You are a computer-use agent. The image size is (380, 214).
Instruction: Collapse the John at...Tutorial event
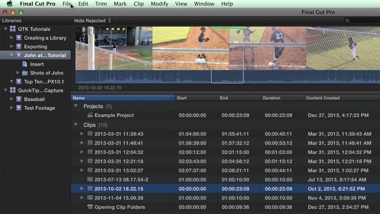coord(11,55)
